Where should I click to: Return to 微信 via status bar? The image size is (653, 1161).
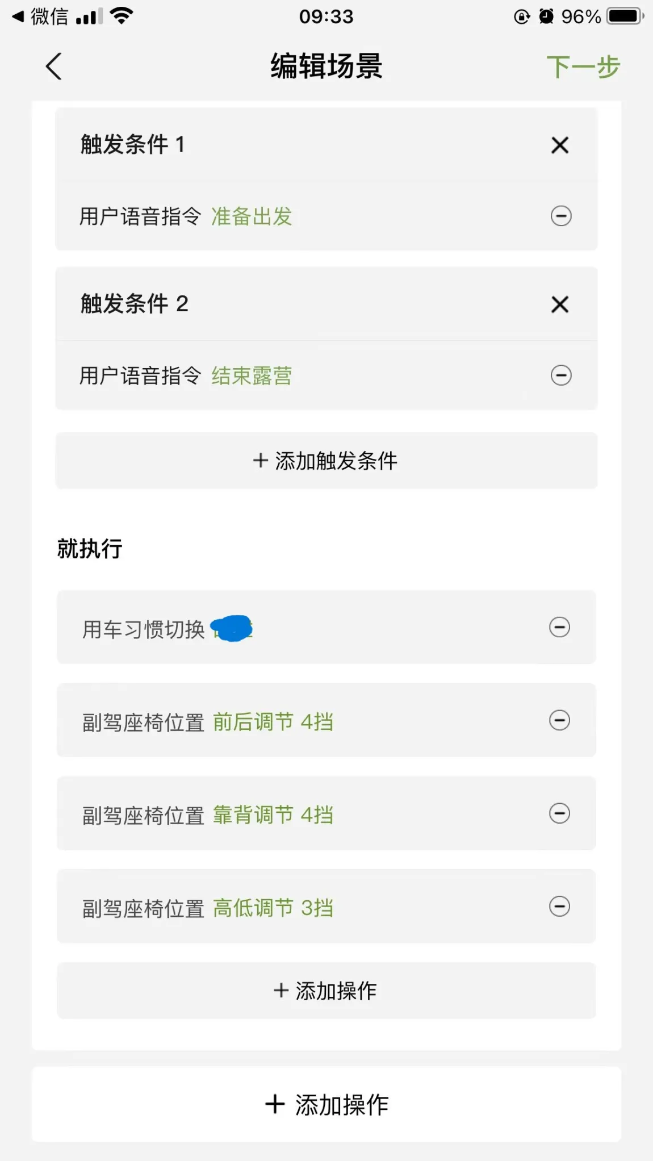click(x=41, y=16)
